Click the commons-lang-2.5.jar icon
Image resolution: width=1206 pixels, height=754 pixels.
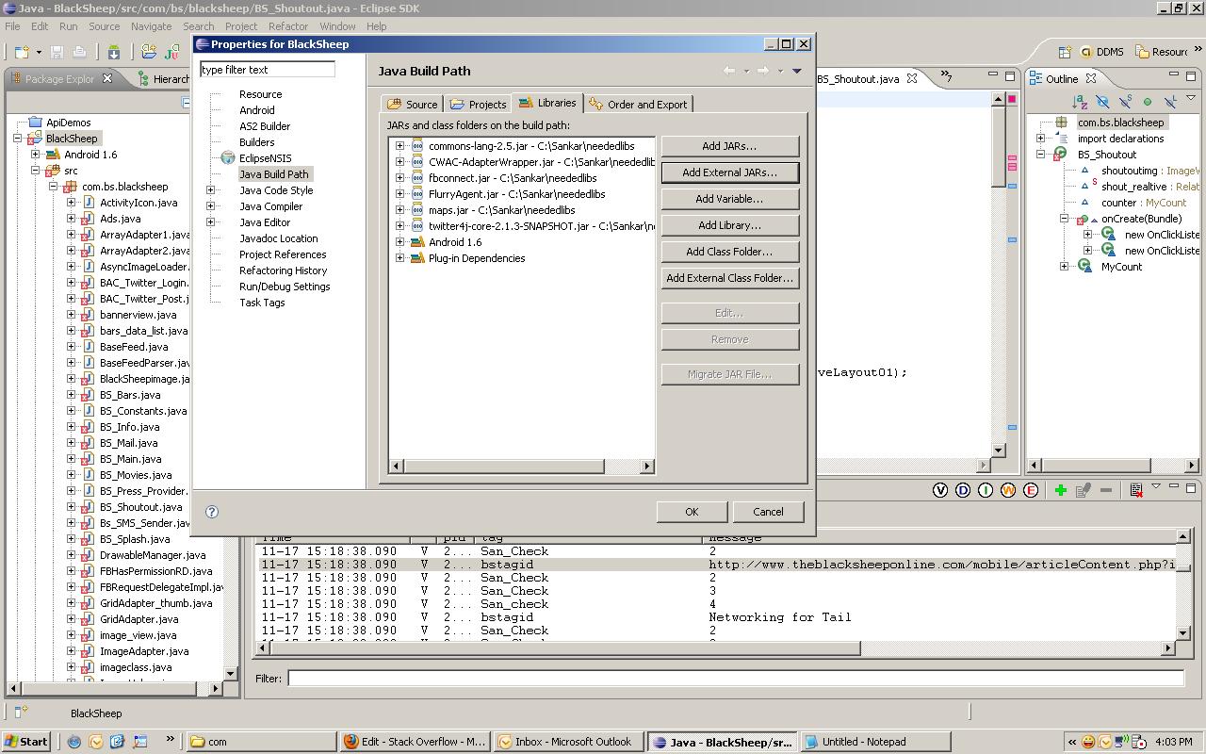click(x=417, y=146)
